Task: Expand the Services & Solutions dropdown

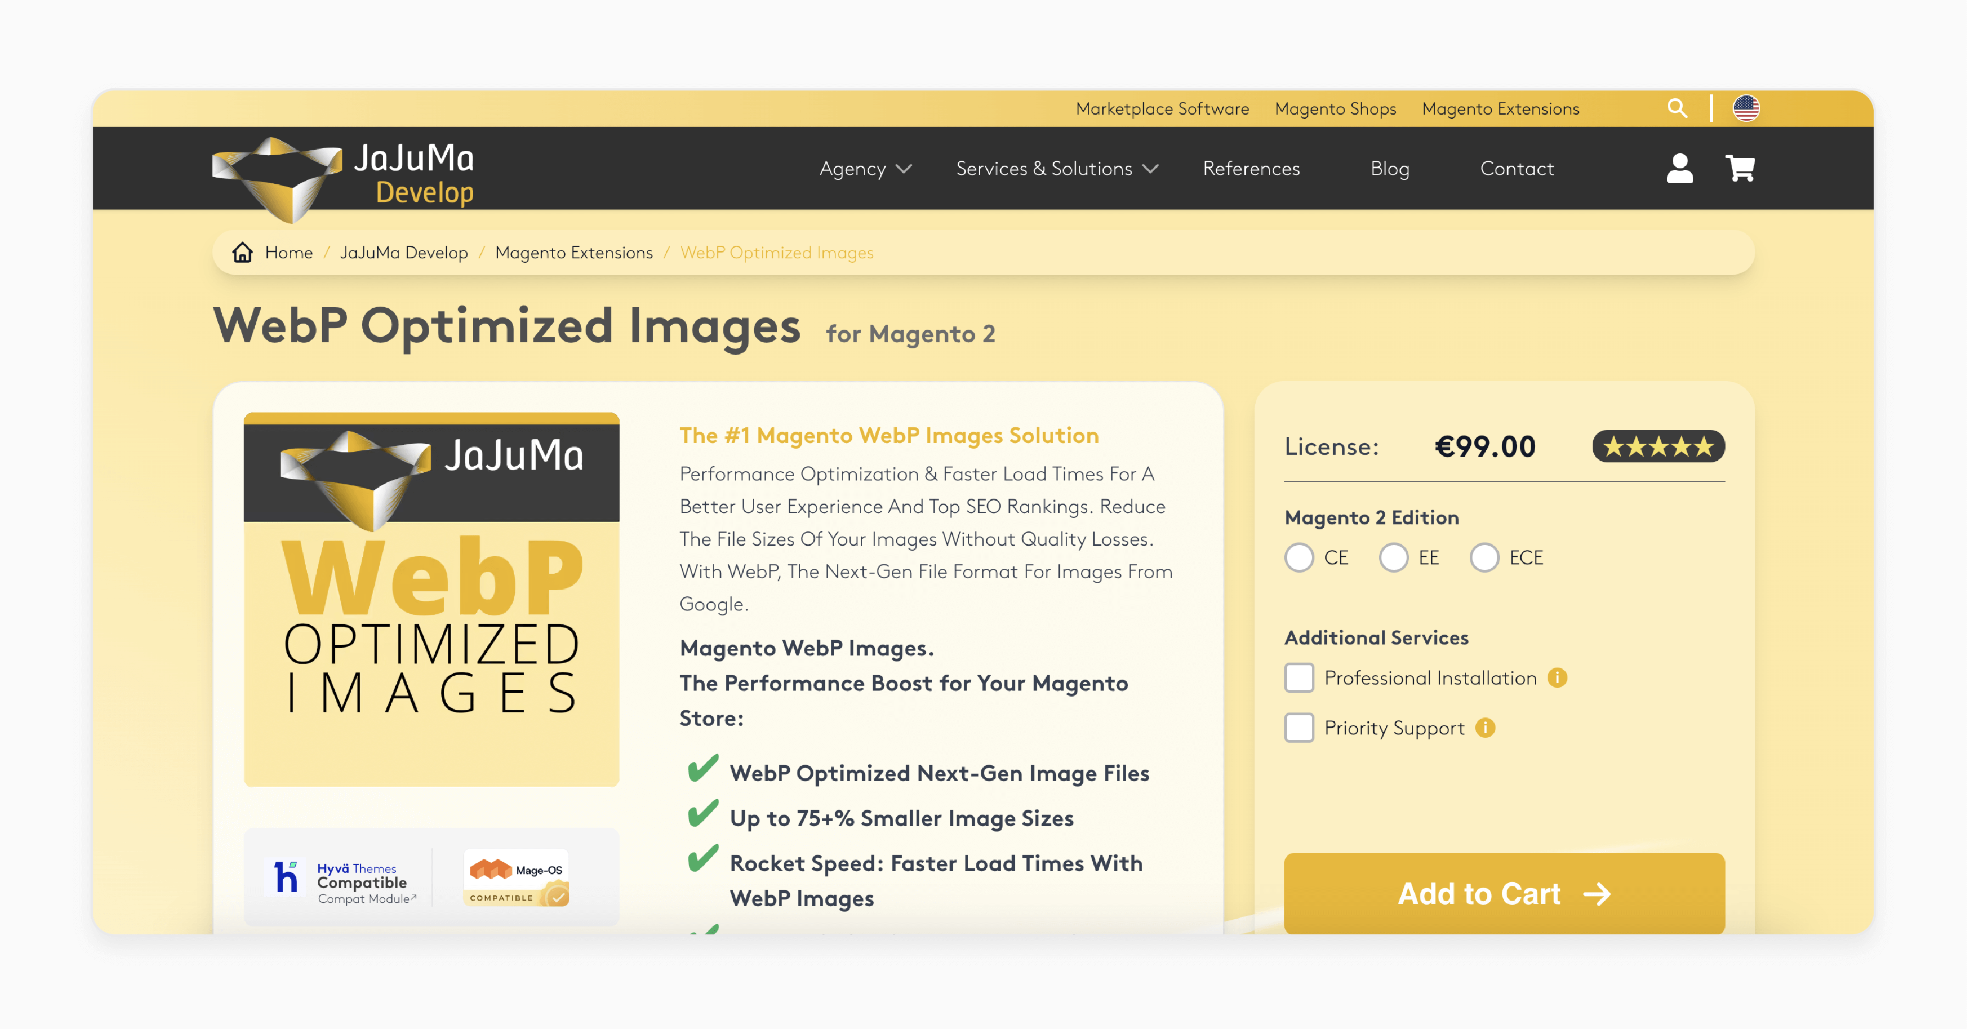Action: pyautogui.click(x=1058, y=169)
